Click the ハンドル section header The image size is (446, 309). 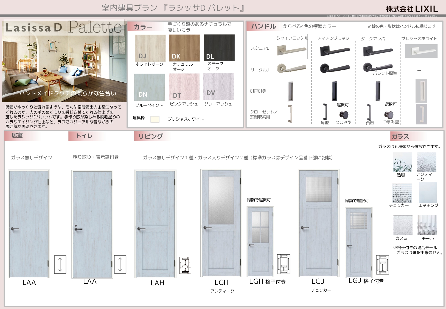[x=263, y=26]
